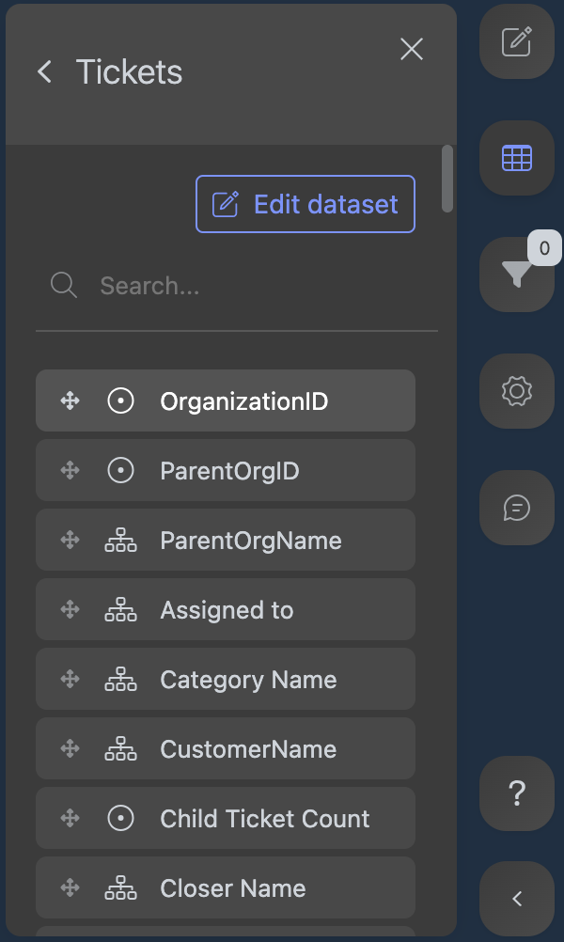This screenshot has height=942, width=564.
Task: Click the hierarchy type icon on CustomerName
Action: [120, 749]
